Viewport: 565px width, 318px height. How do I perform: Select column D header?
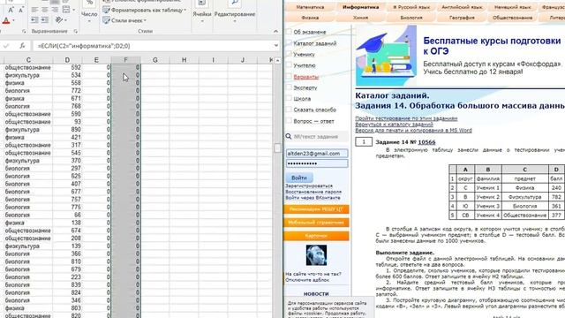pos(67,60)
